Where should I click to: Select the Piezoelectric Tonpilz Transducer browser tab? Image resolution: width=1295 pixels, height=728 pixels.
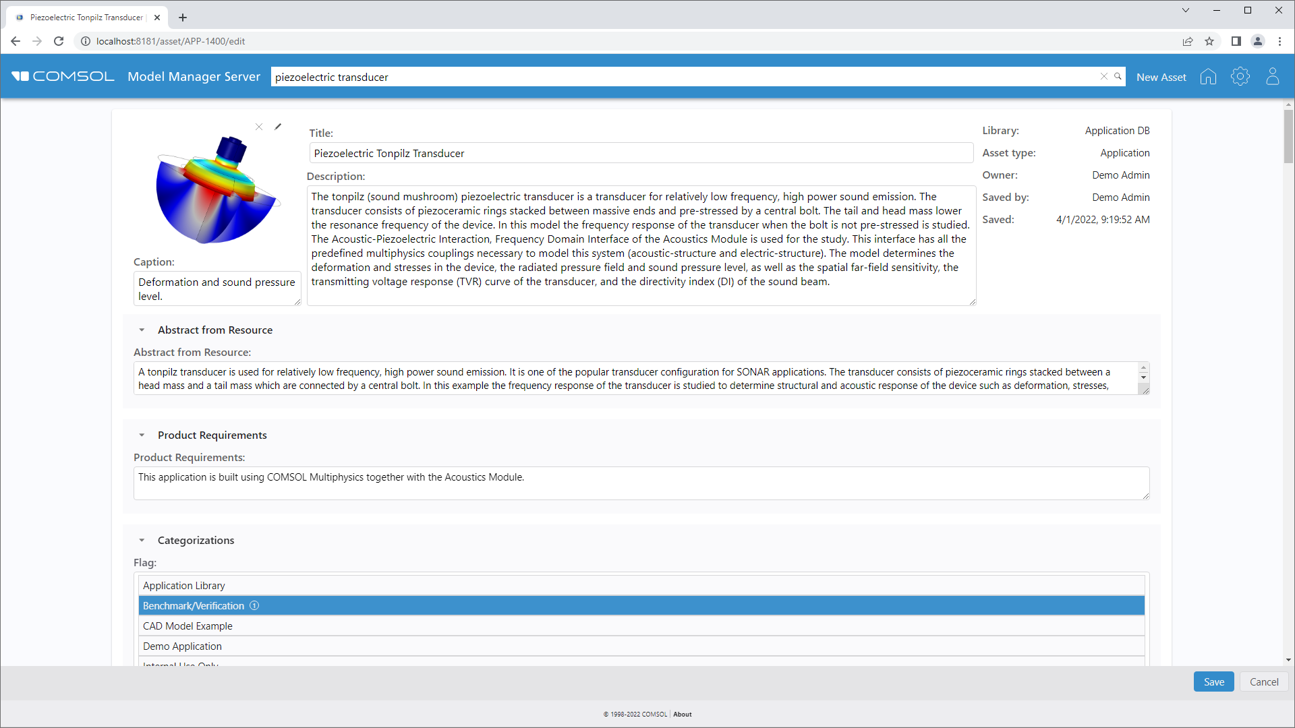86,18
